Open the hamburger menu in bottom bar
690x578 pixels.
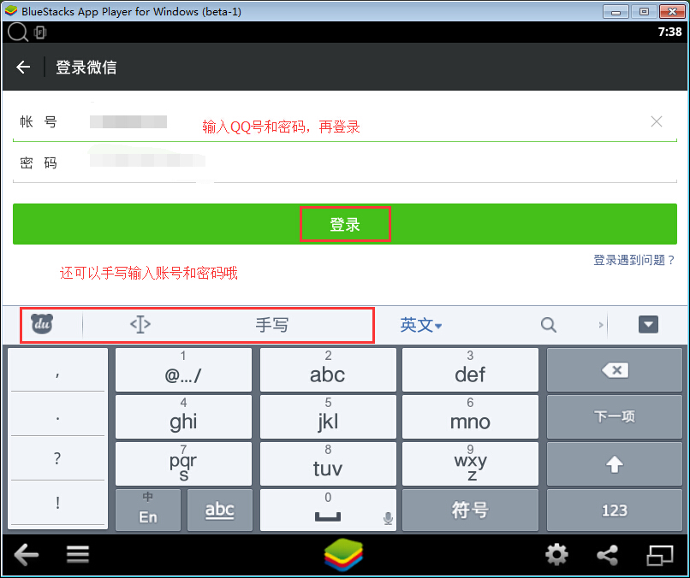(x=78, y=555)
